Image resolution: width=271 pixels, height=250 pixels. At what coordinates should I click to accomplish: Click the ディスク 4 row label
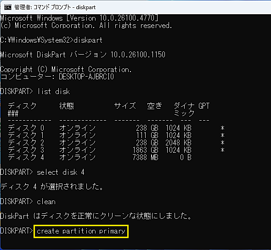(x=26, y=157)
